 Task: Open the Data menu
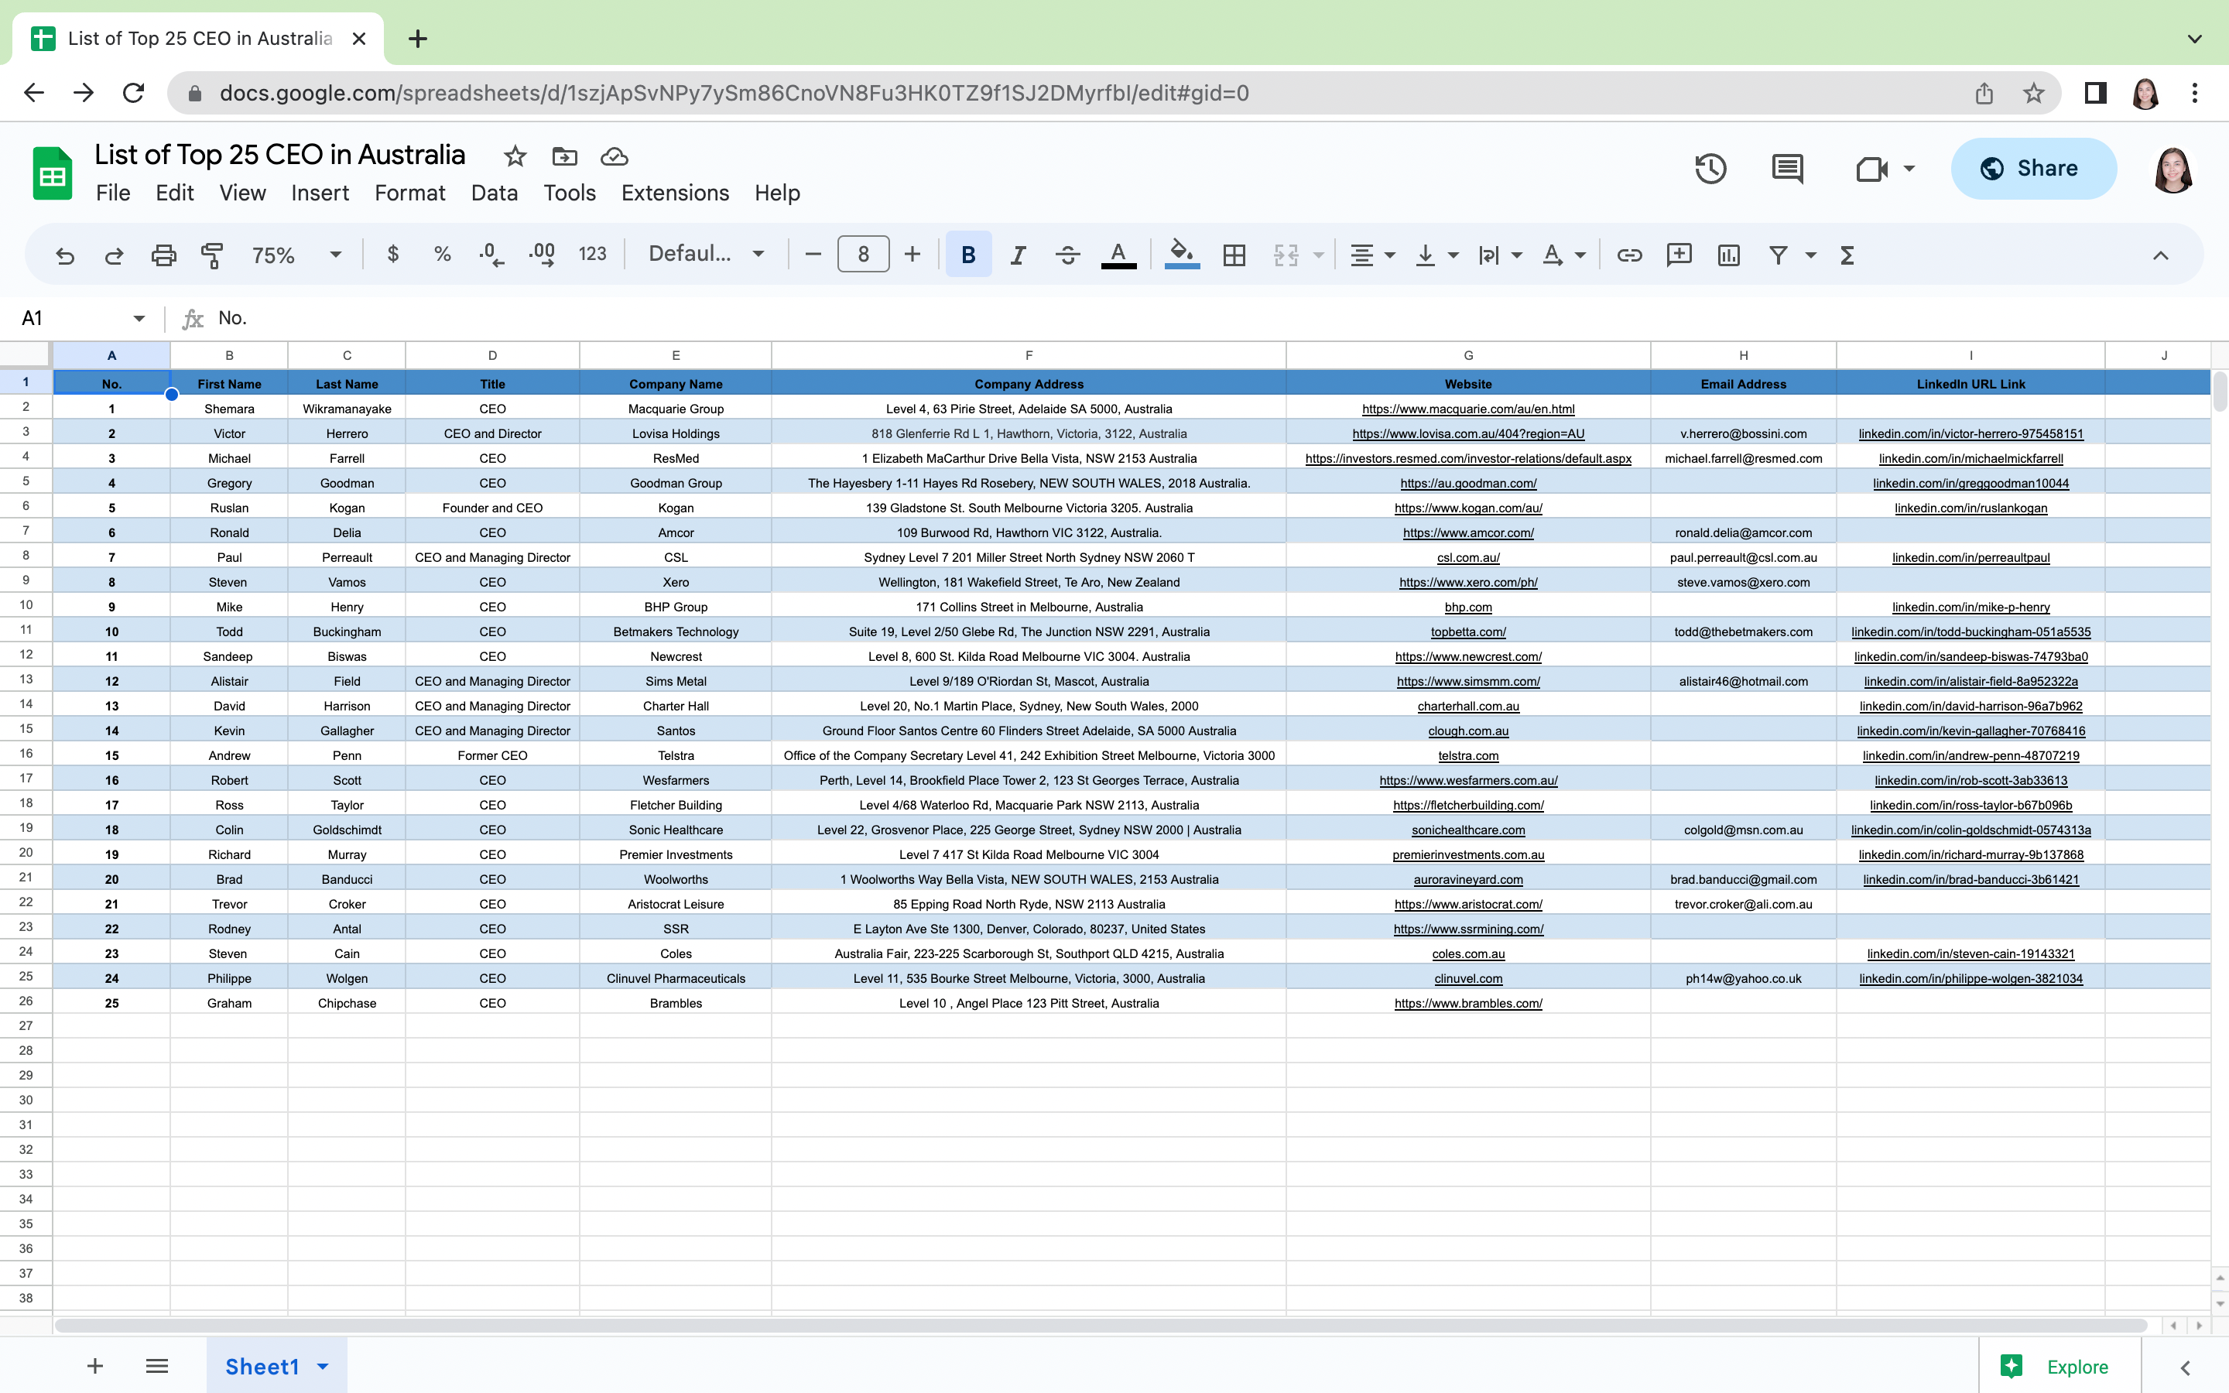pos(494,193)
